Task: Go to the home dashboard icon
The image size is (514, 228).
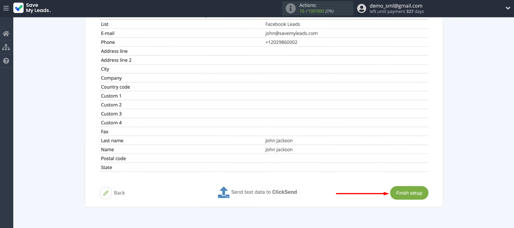Action: point(6,34)
